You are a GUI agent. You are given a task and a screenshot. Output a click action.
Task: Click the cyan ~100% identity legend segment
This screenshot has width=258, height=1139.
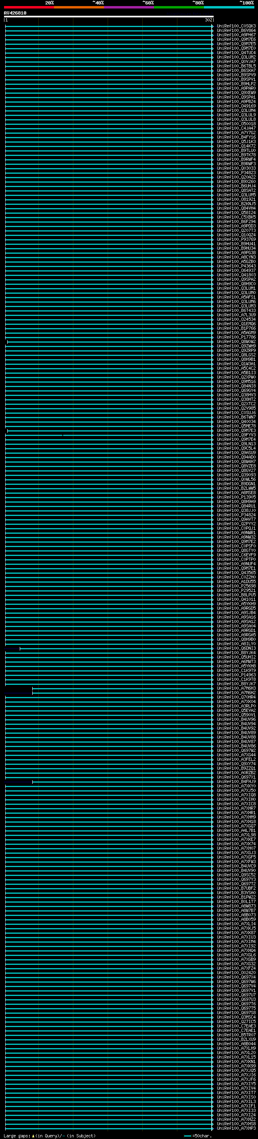(229, 7)
